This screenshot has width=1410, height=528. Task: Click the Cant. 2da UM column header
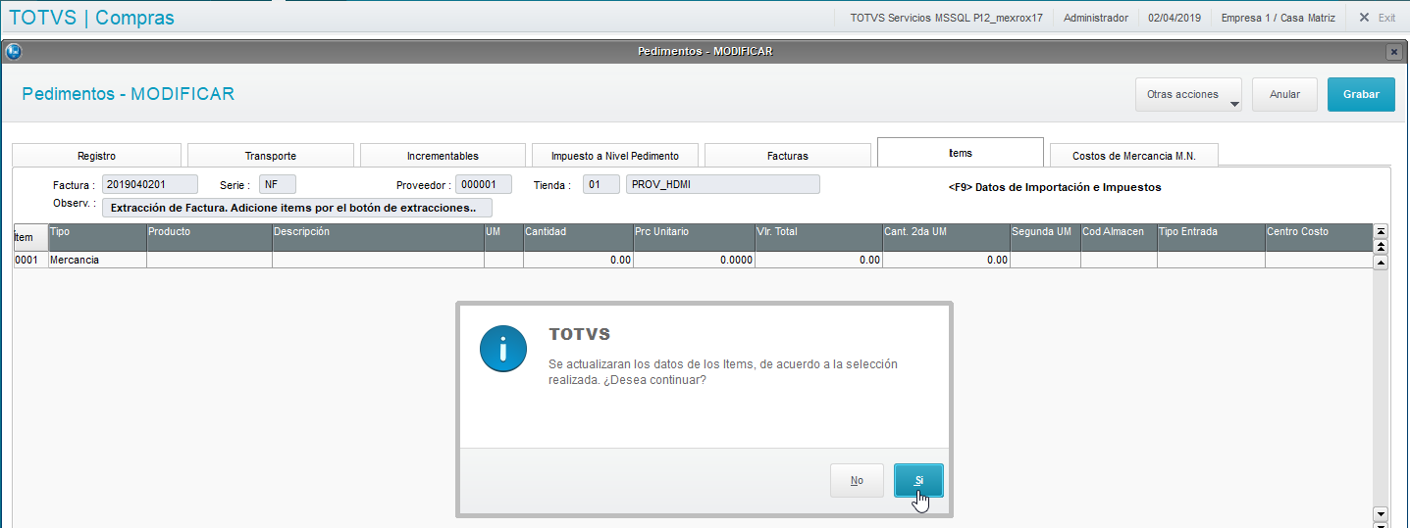click(946, 237)
